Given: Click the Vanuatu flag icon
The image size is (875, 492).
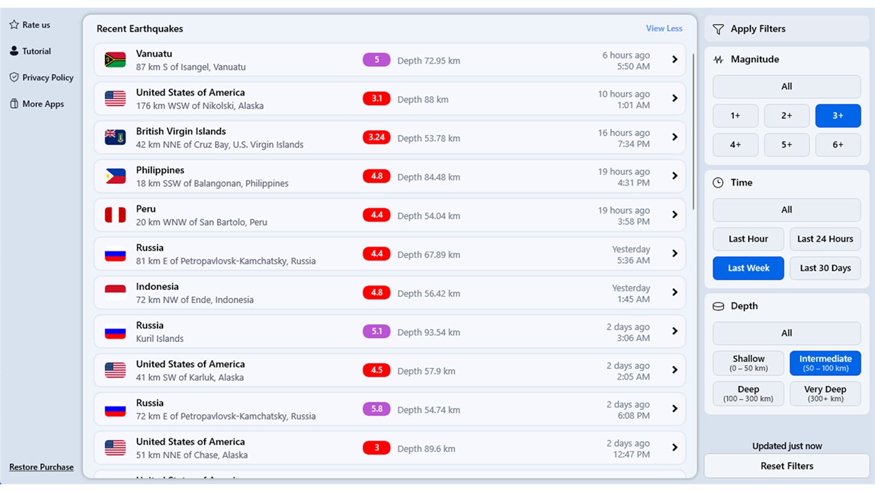Looking at the screenshot, I should pyautogui.click(x=115, y=60).
